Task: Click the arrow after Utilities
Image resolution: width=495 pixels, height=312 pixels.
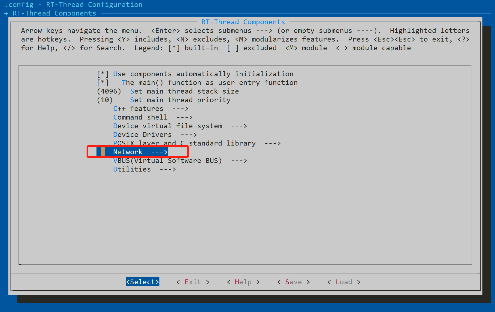Action: [167, 169]
